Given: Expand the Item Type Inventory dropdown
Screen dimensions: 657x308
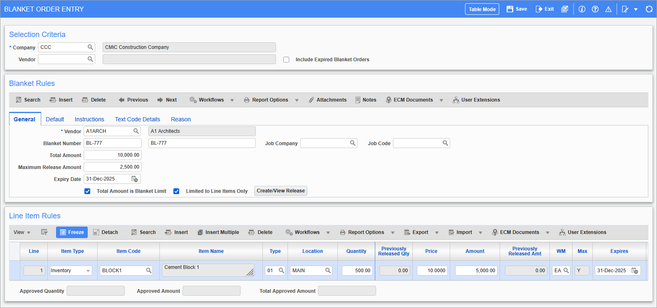Looking at the screenshot, I should tap(88, 271).
